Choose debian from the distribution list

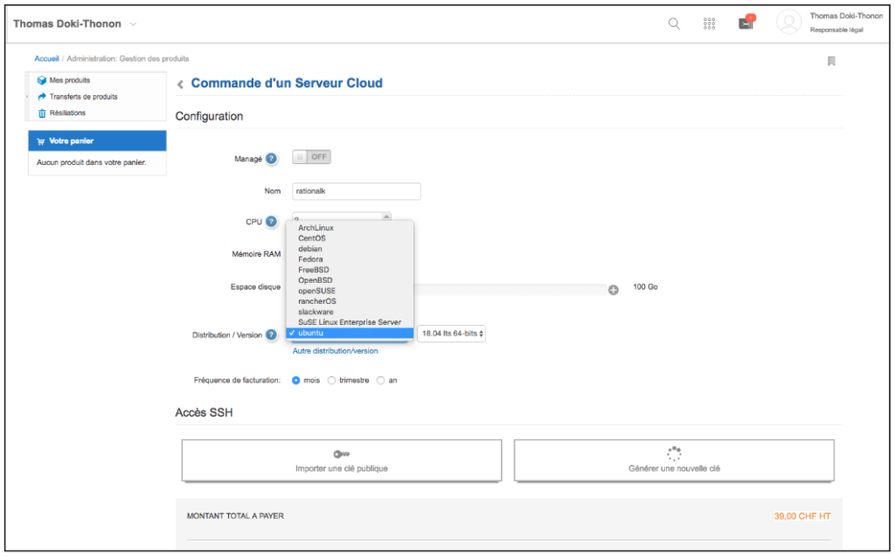[x=310, y=249]
